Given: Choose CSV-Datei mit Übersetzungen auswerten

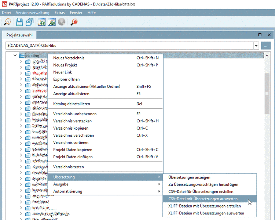Looking at the screenshot, I should coord(210,199).
